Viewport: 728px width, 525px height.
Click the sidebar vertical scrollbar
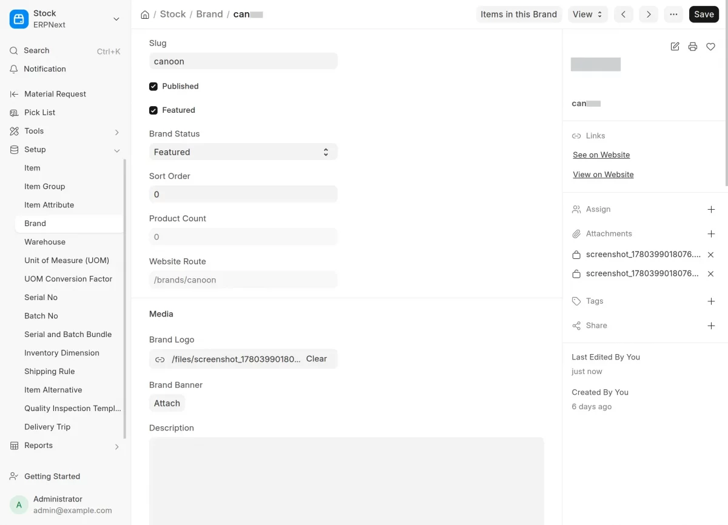[x=125, y=299]
